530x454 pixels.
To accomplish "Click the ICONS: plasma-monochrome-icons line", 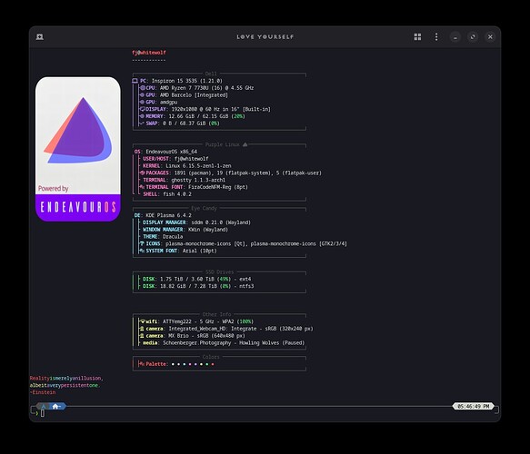I will 244,243.
